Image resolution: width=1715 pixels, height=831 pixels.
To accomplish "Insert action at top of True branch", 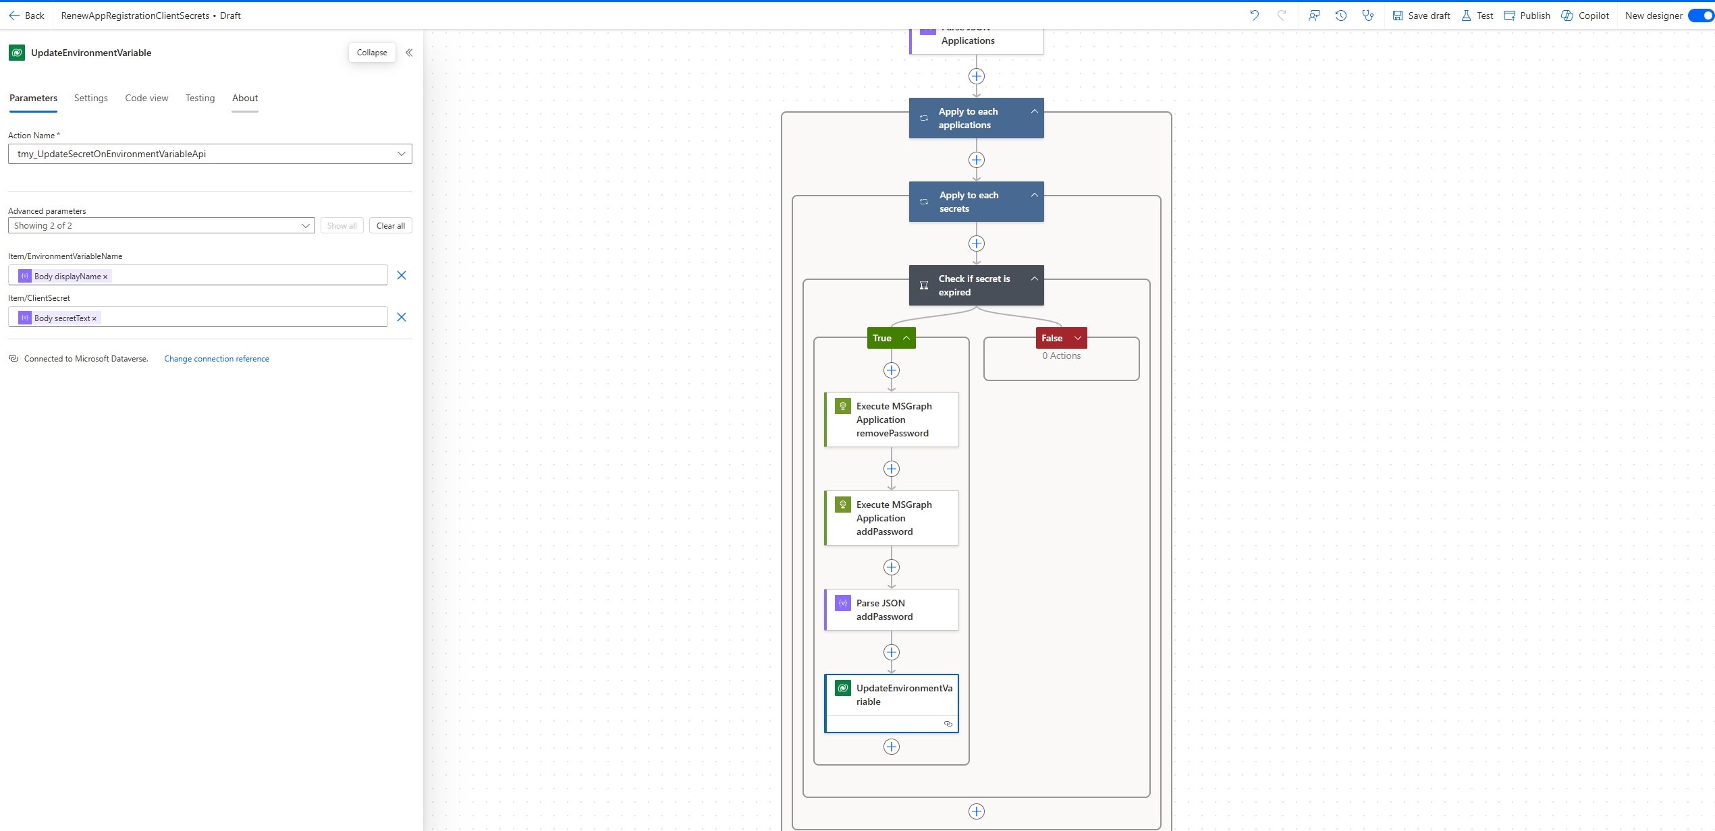I will [892, 370].
